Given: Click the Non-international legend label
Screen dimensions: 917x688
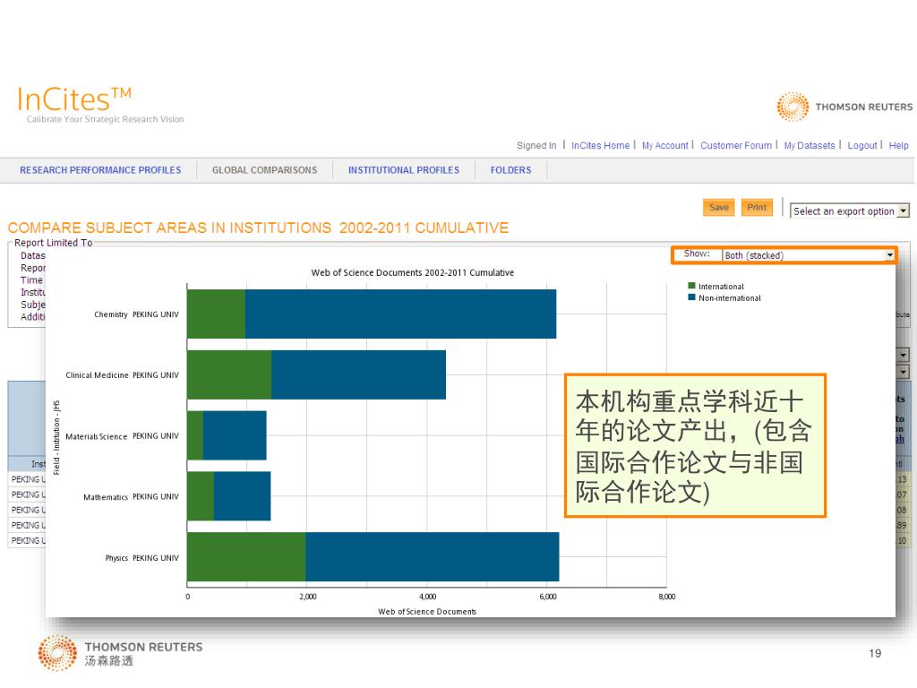Looking at the screenshot, I should [x=729, y=298].
